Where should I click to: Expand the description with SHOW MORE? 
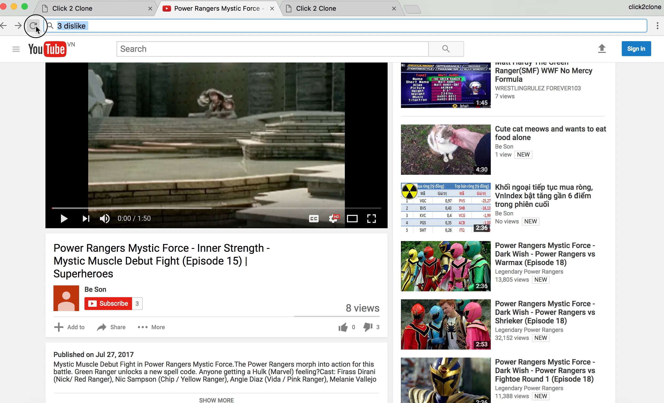217,400
